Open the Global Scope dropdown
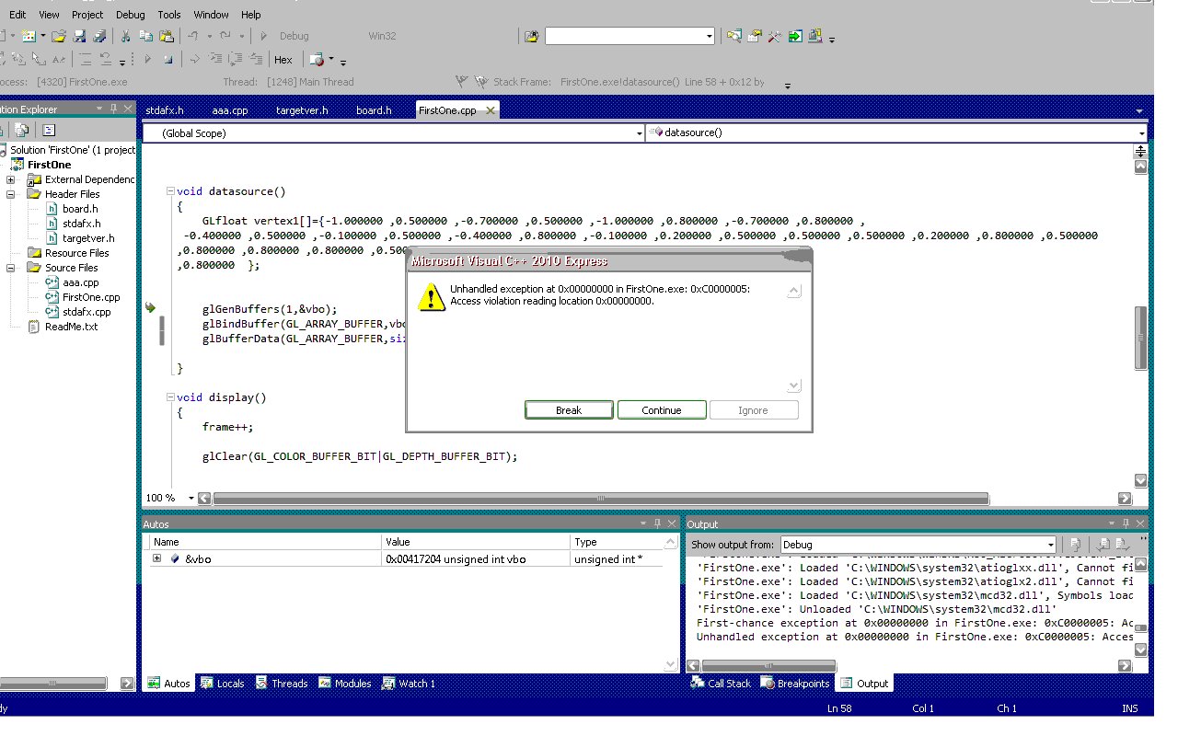This screenshot has width=1178, height=736. tap(640, 133)
